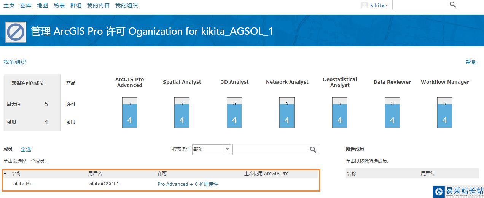
Task: Open 我的组织 in top navigation
Action: [126, 5]
